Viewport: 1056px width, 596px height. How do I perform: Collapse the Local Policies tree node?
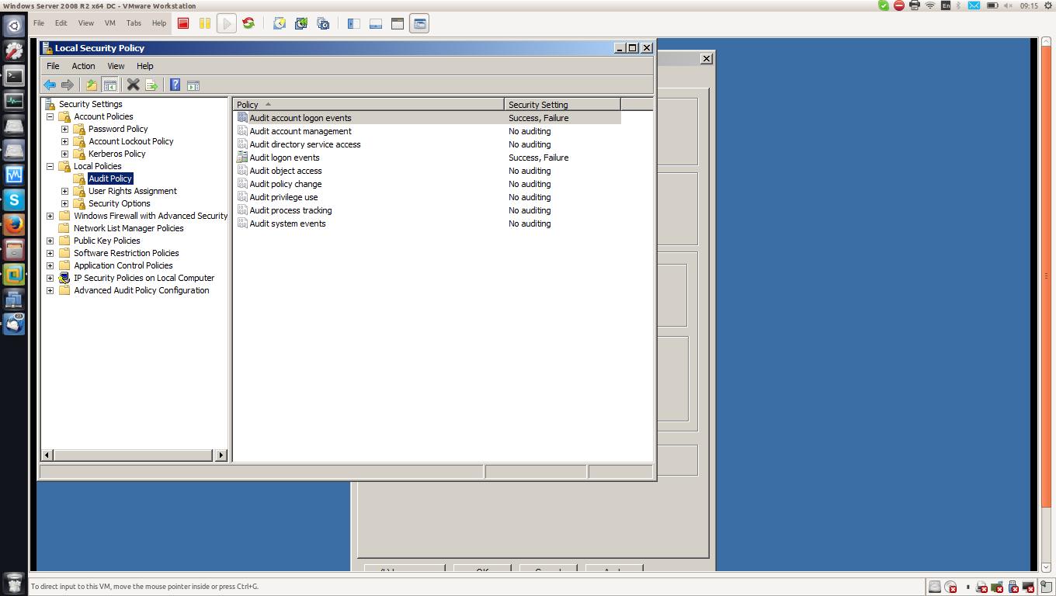coord(50,166)
